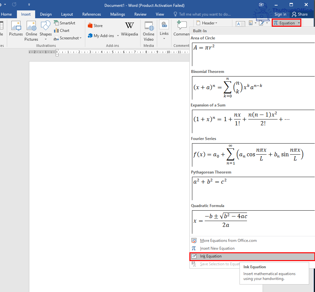The height and width of the screenshot is (292, 315).
Task: Click the Tell me search box
Action: (205, 14)
